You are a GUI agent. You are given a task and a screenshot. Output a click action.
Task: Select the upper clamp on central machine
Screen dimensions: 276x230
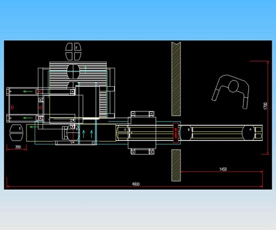(142, 114)
